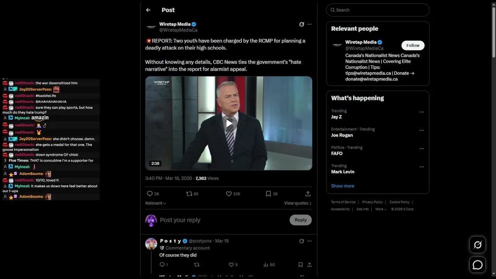Open more options menu on main post
The image size is (496, 279).
309,24
